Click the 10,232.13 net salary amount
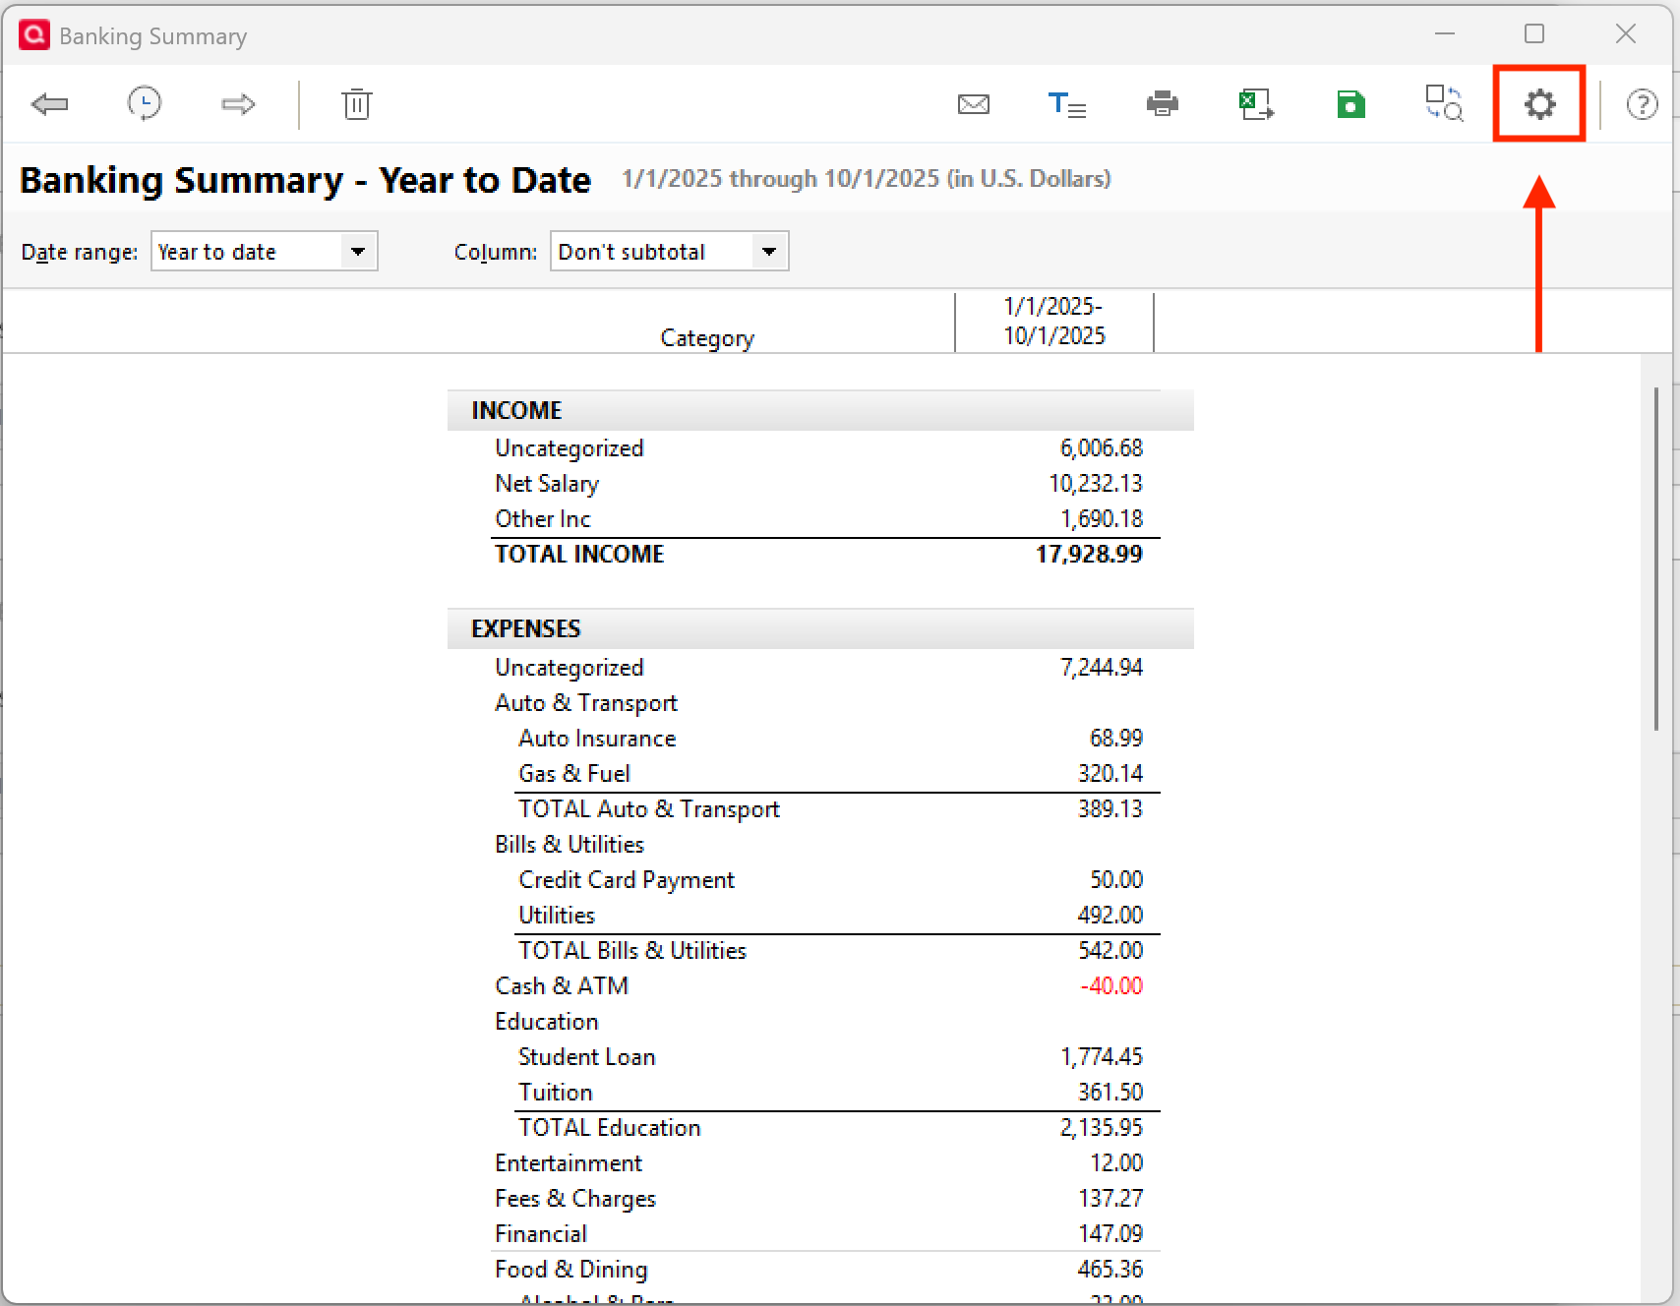 (x=1096, y=484)
